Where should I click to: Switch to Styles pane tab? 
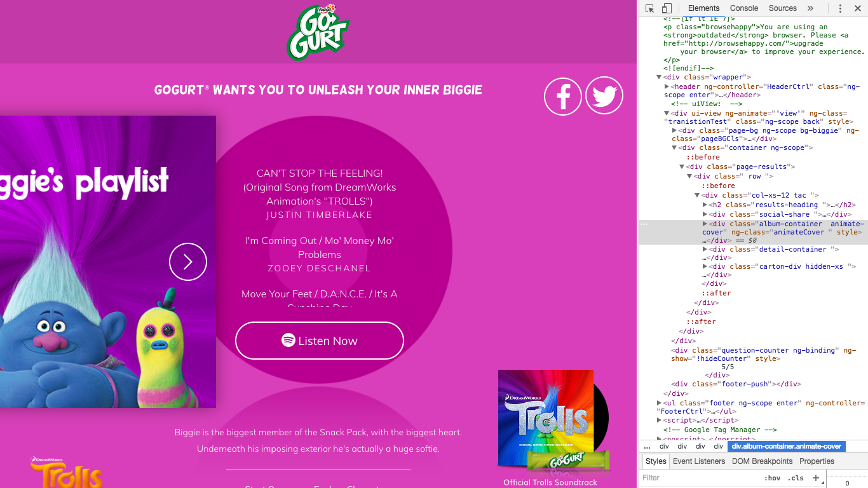coord(656,461)
